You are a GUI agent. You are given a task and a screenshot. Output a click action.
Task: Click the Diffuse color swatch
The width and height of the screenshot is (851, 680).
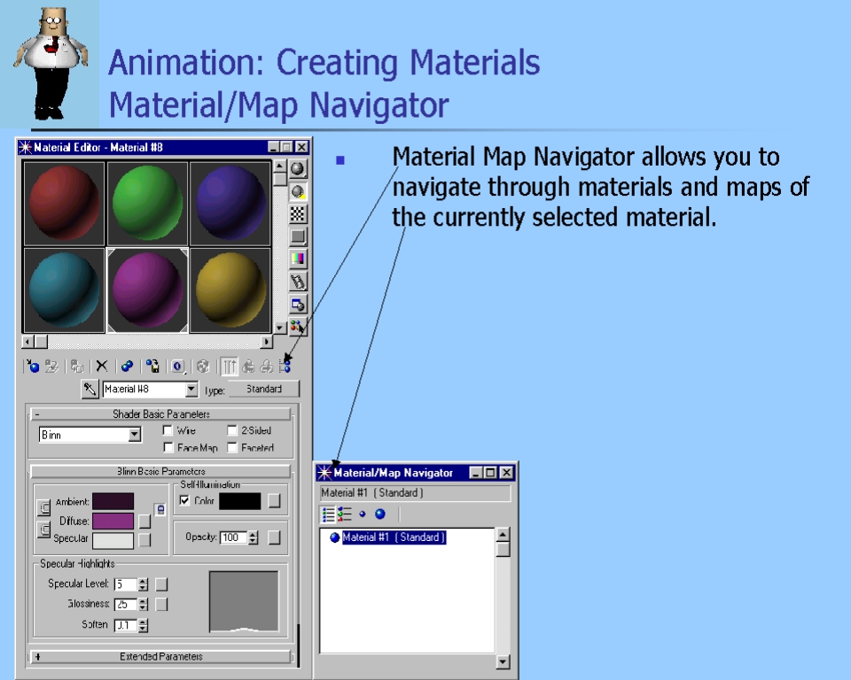[113, 522]
